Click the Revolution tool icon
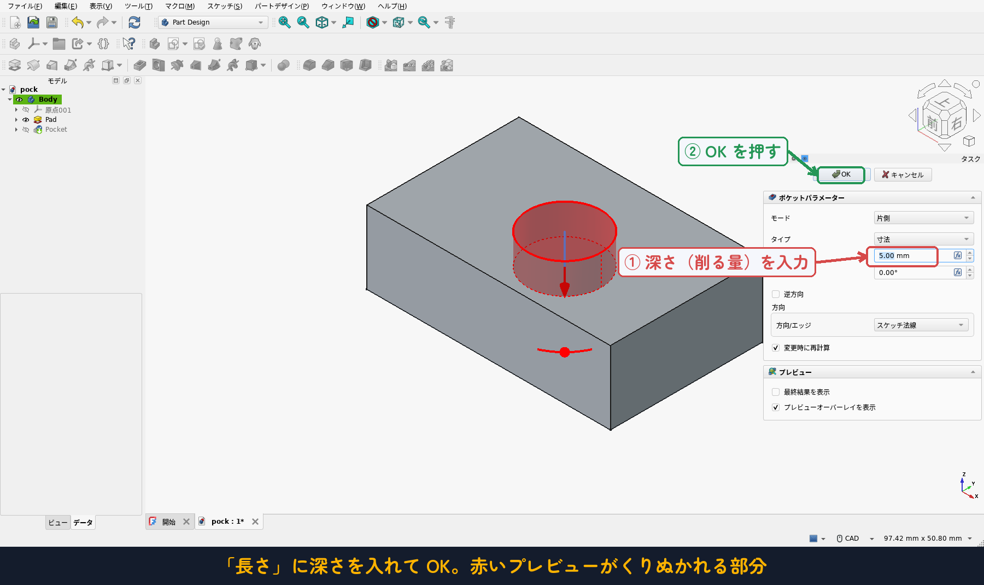 click(33, 66)
